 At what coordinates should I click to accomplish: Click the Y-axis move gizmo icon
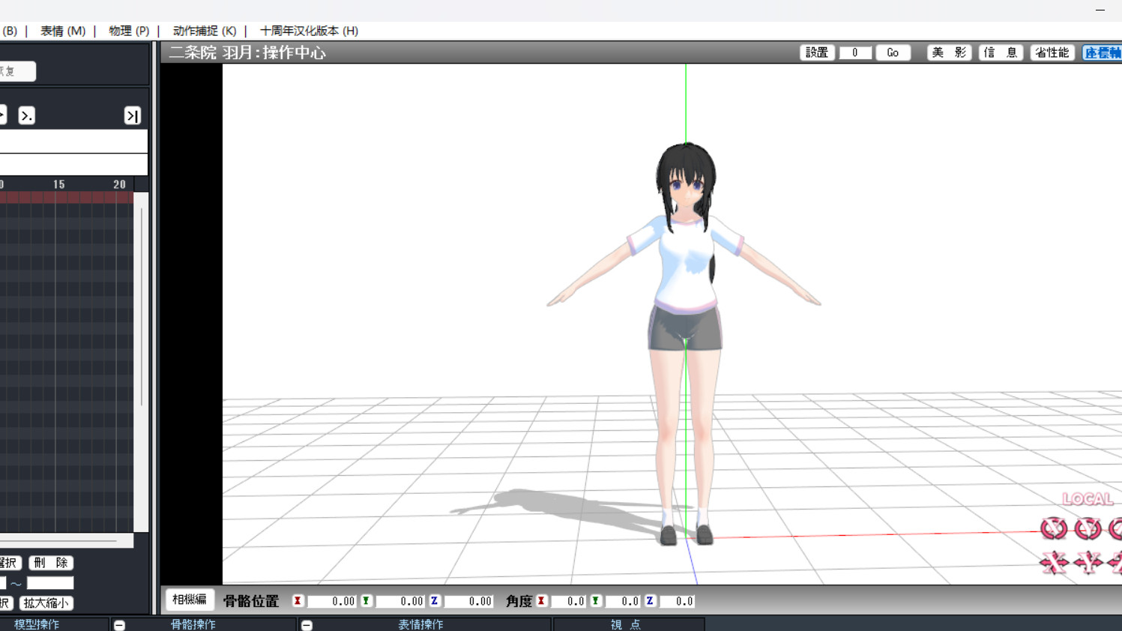tap(1088, 562)
